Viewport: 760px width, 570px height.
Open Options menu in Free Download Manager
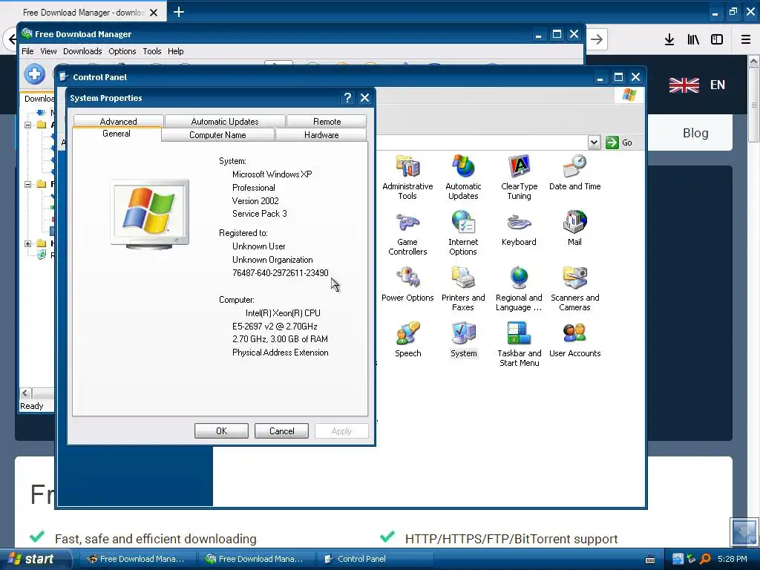pyautogui.click(x=122, y=51)
